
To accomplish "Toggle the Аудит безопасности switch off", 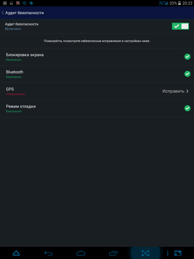I will [x=180, y=26].
